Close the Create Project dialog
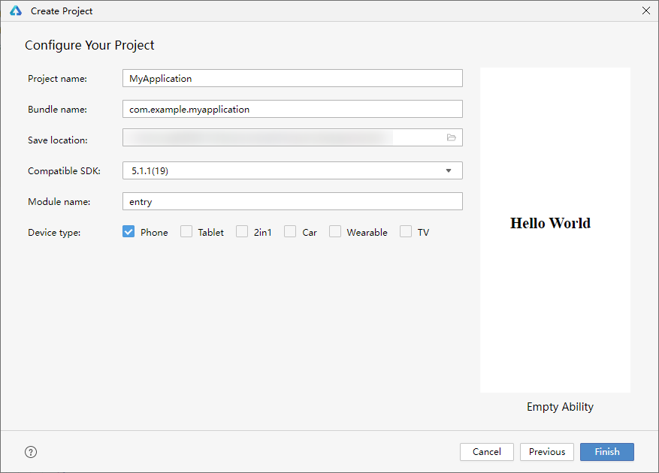The width and height of the screenshot is (659, 473). coord(646,11)
